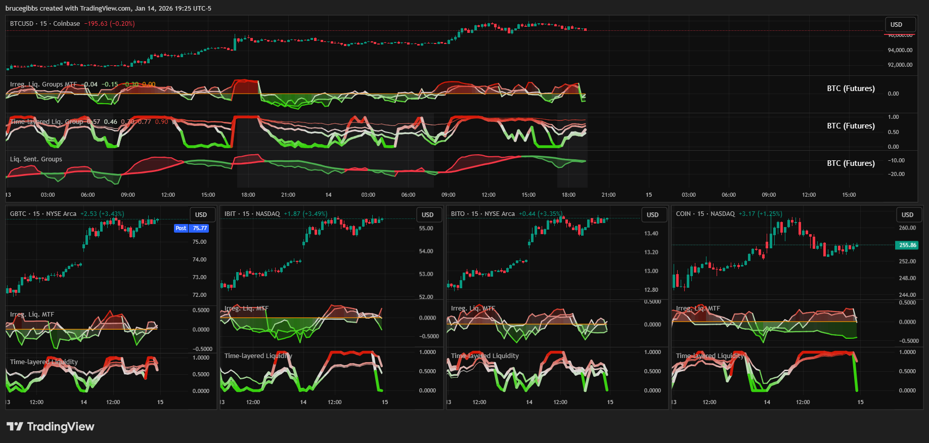Open the USD currency selector on COIN chart
This screenshot has width=929, height=443.
(x=908, y=214)
